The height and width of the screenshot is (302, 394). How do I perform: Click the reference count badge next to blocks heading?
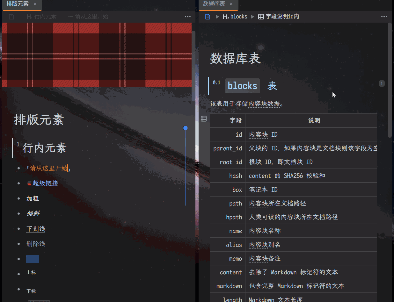click(382, 83)
